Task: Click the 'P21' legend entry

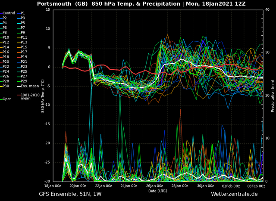Action: coord(22,62)
